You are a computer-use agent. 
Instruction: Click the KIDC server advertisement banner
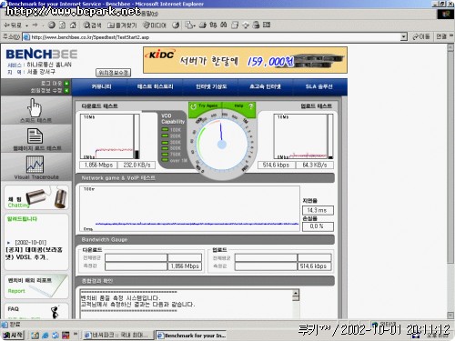click(x=245, y=60)
